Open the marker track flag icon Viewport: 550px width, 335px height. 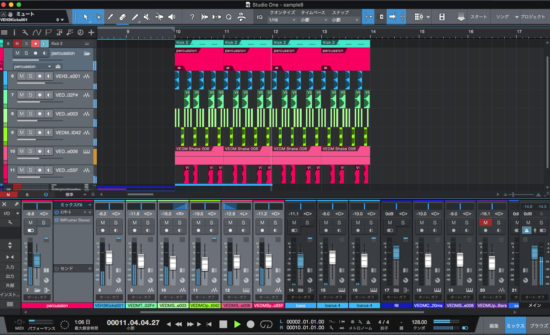point(48,33)
